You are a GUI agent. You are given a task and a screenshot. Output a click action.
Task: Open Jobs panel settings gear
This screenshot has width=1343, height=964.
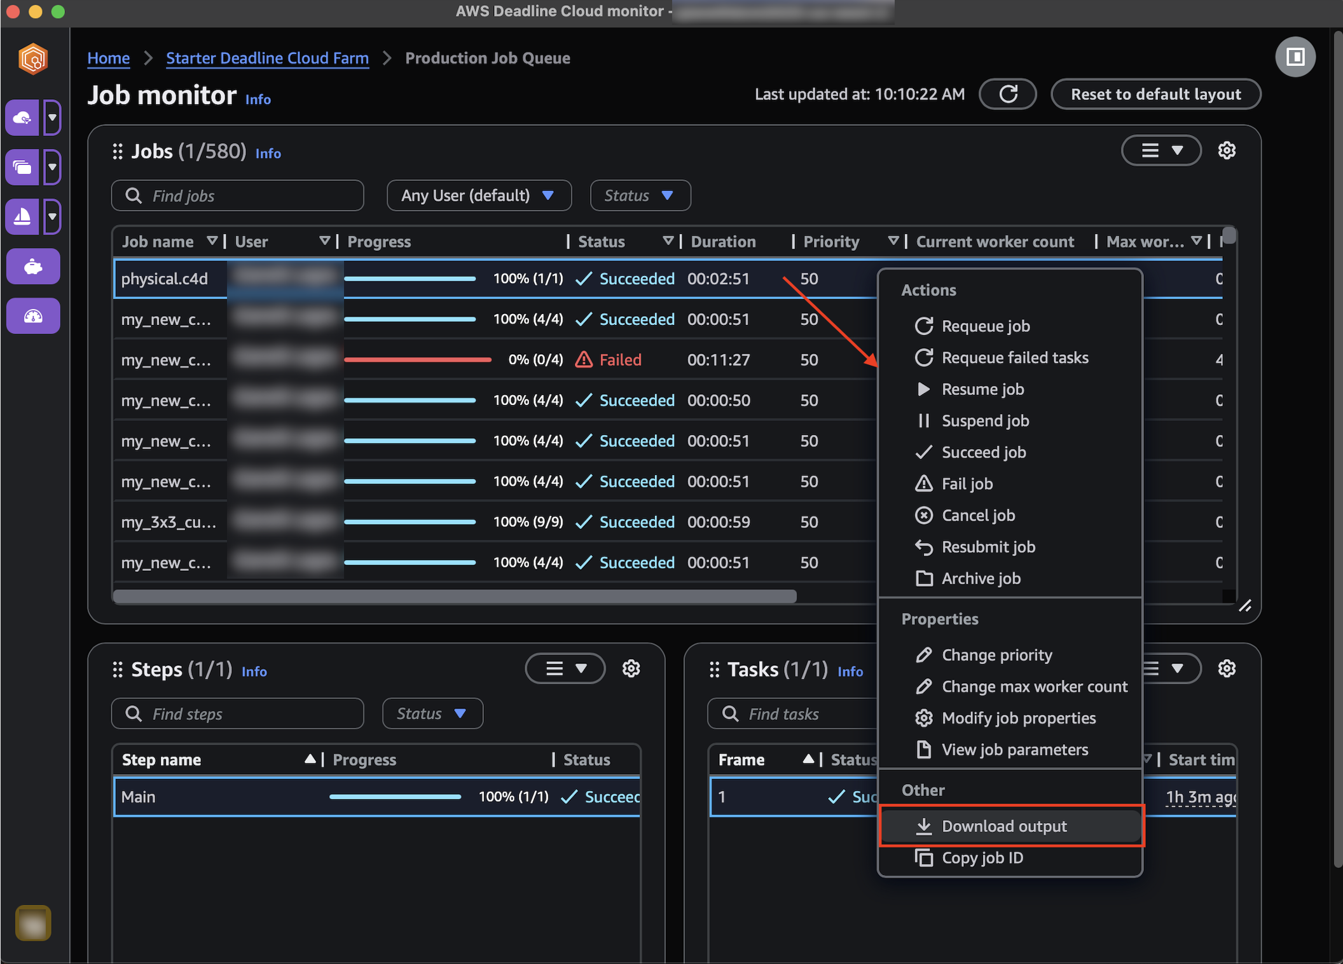(1226, 151)
